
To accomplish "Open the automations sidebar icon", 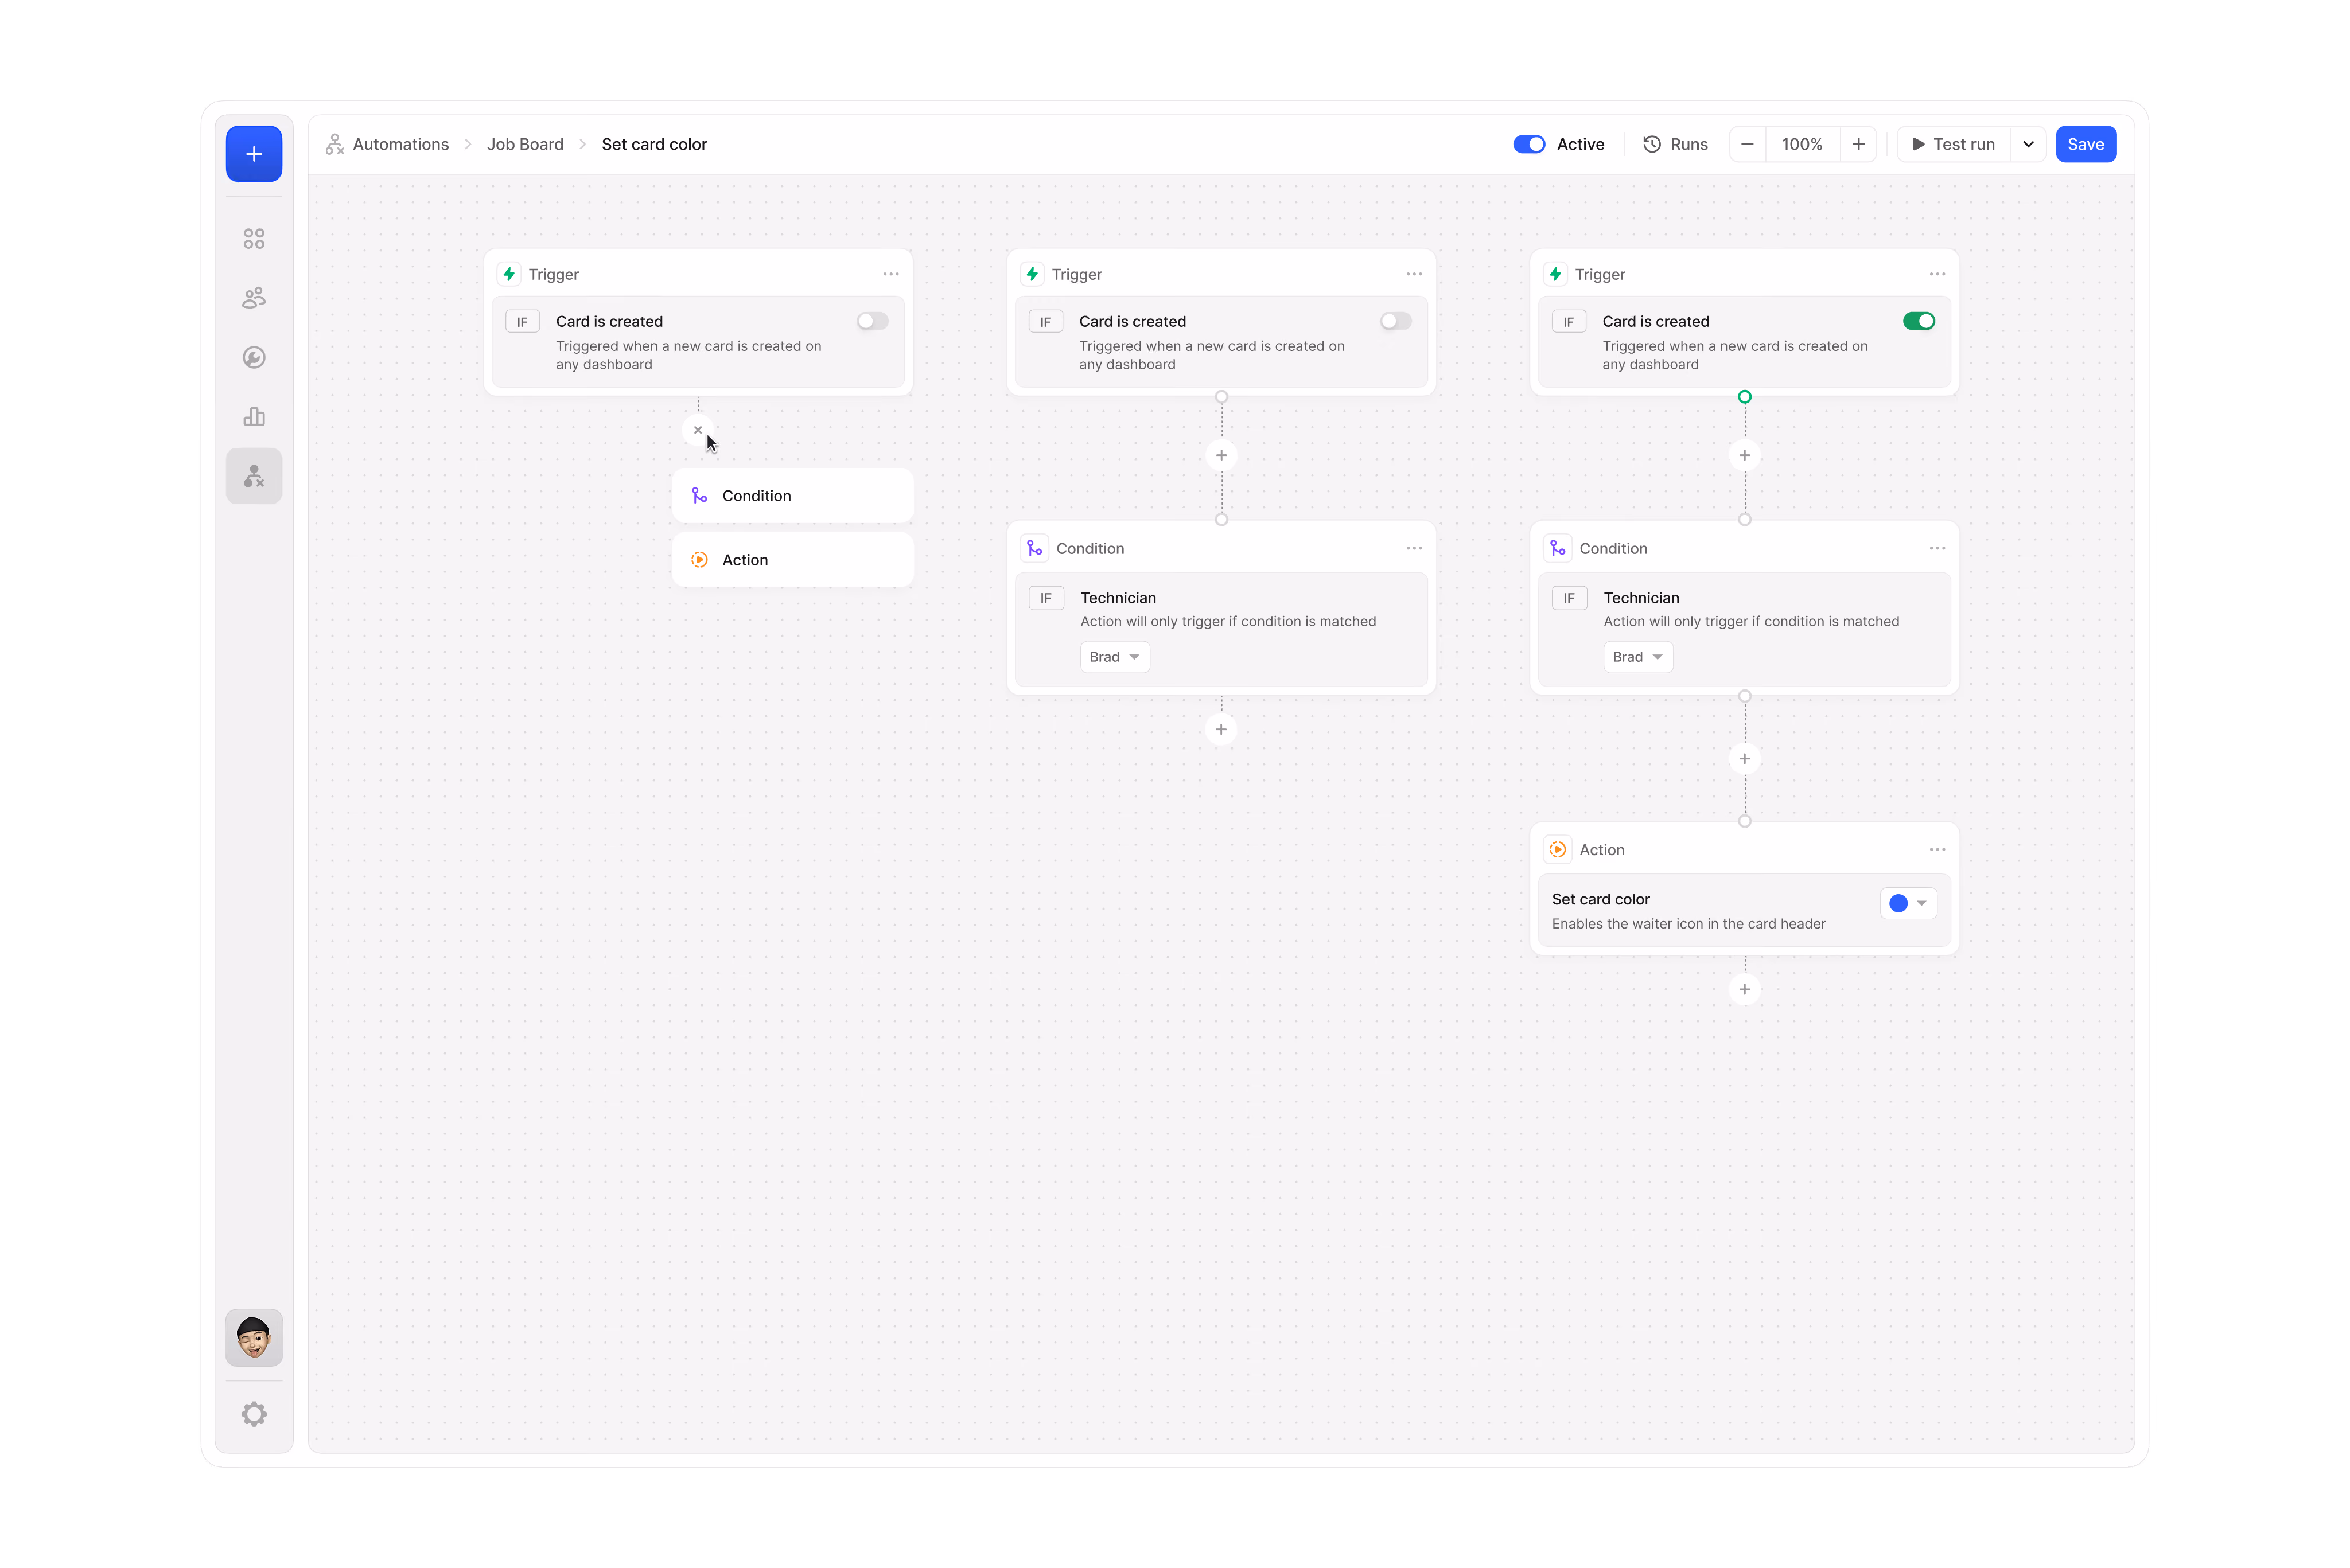I will [x=254, y=476].
